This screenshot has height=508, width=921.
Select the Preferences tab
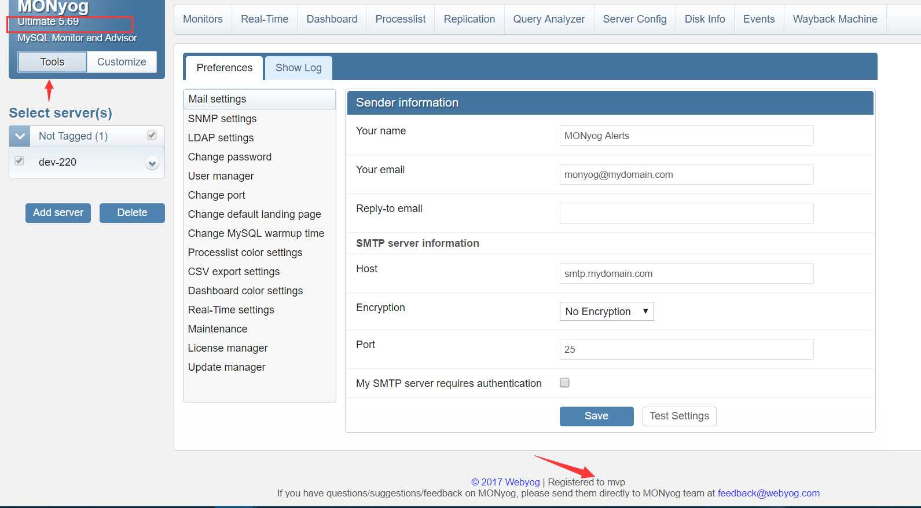pos(224,68)
